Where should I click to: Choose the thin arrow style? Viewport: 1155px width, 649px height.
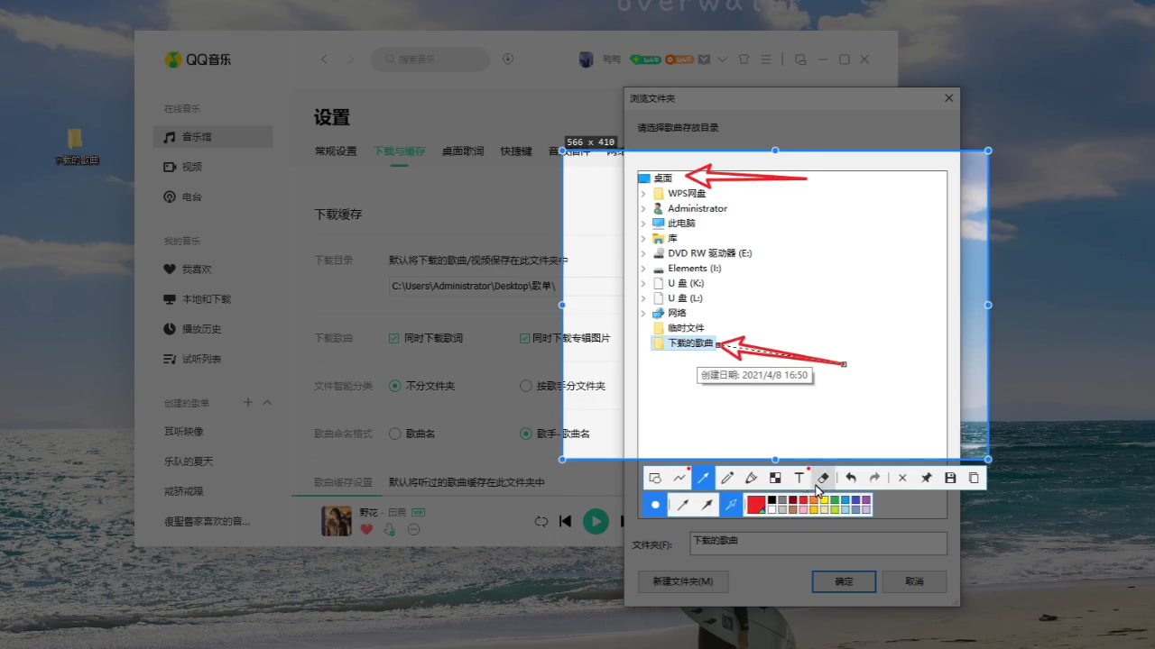click(x=684, y=505)
